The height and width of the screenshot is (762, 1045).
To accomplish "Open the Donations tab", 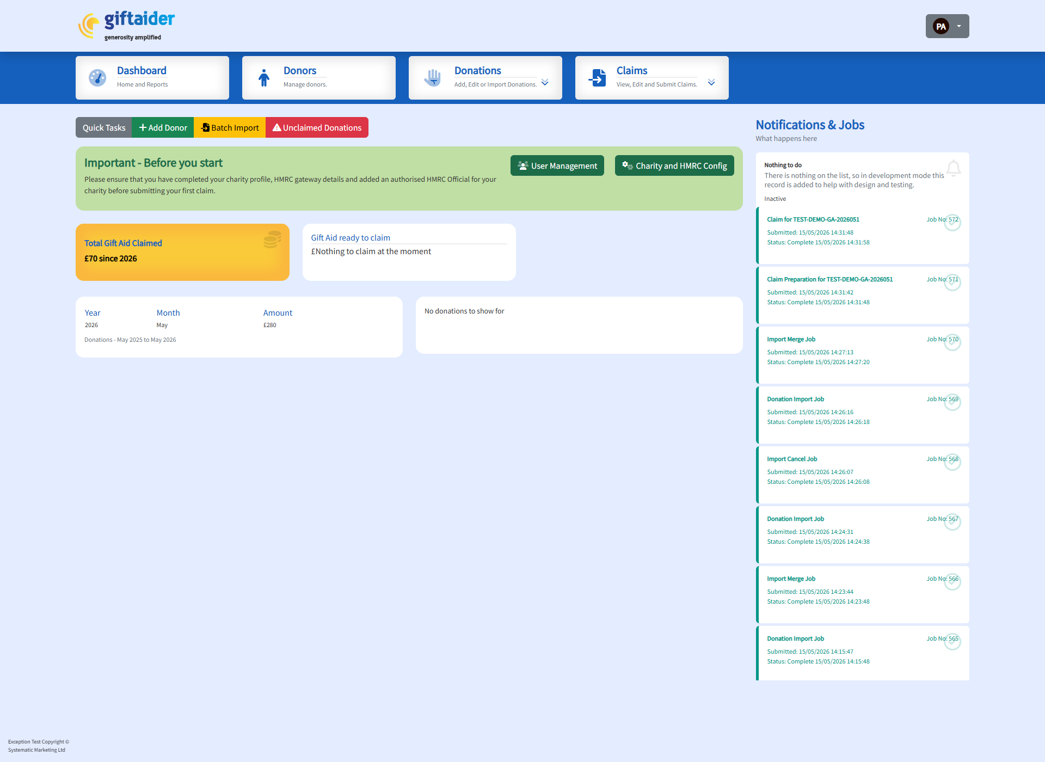I will coord(485,78).
